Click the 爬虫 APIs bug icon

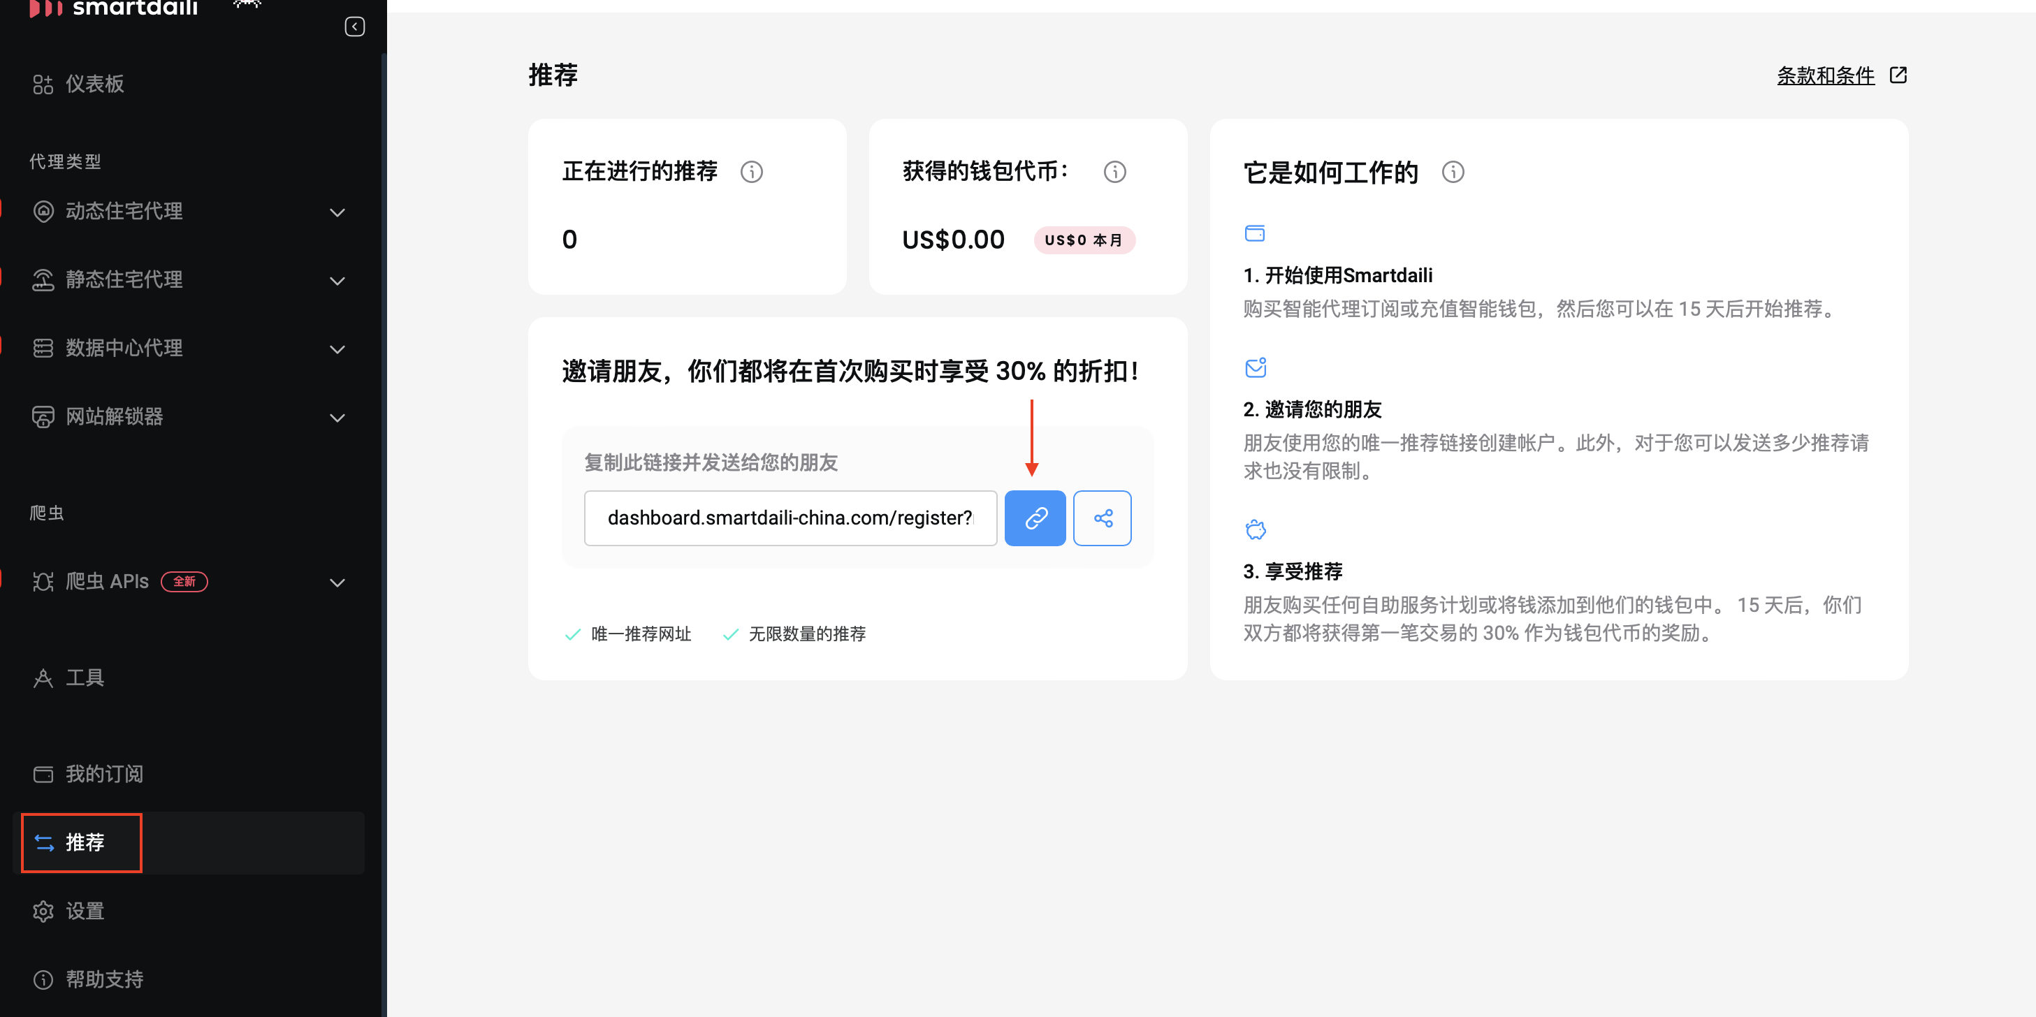(43, 582)
